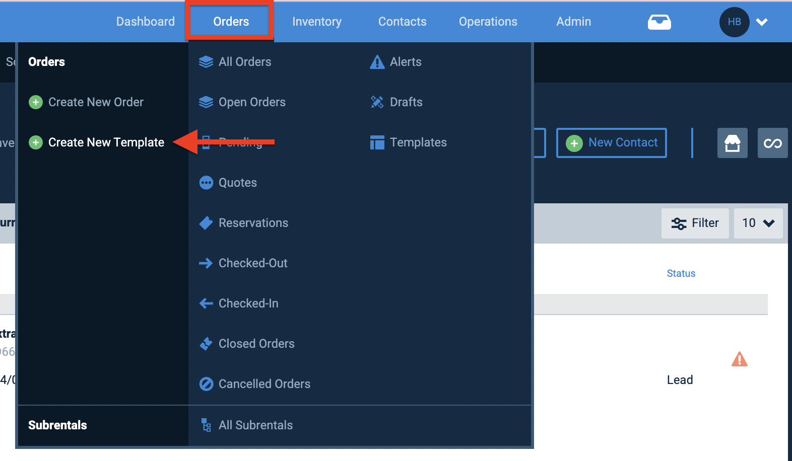Open Checked-In orders
The height and width of the screenshot is (461, 792).
pyautogui.click(x=248, y=303)
